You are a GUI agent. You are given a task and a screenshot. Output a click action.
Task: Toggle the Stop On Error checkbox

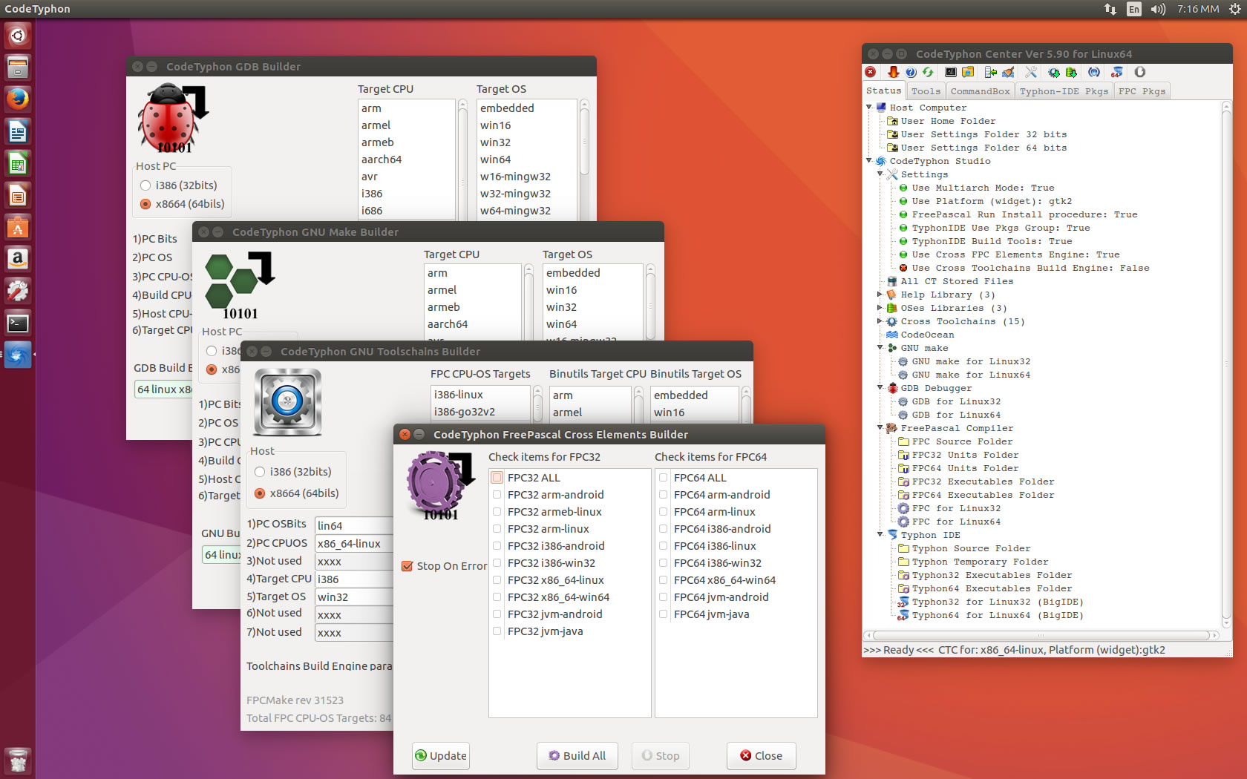(x=407, y=566)
